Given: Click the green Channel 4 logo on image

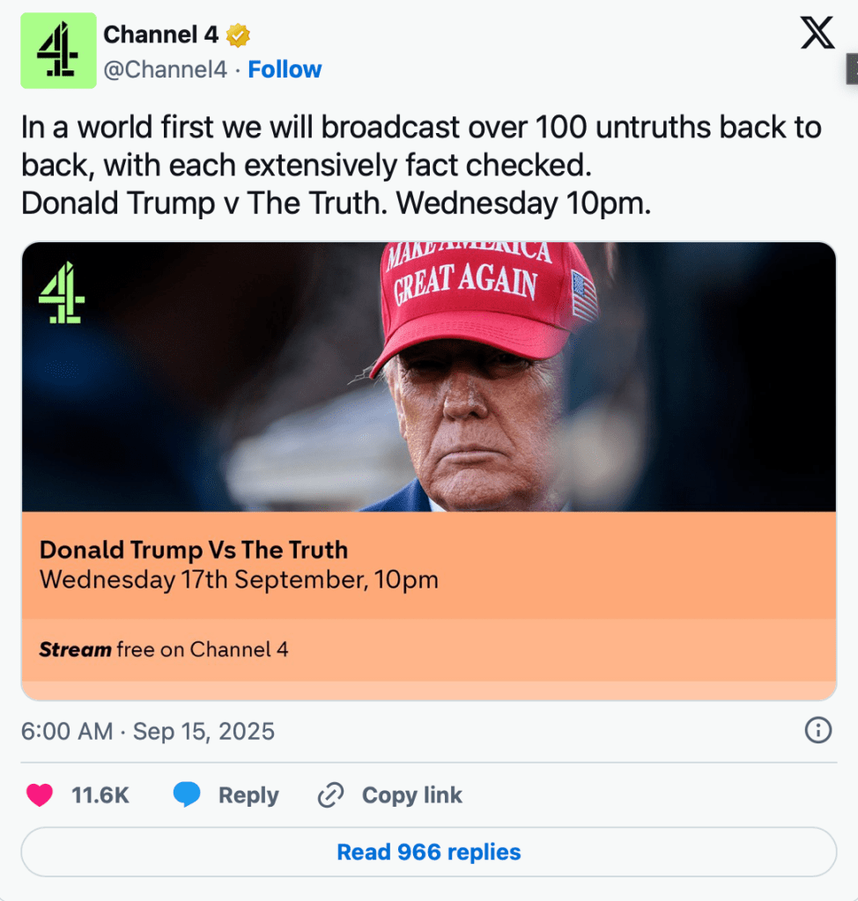Looking at the screenshot, I should pos(62,292).
